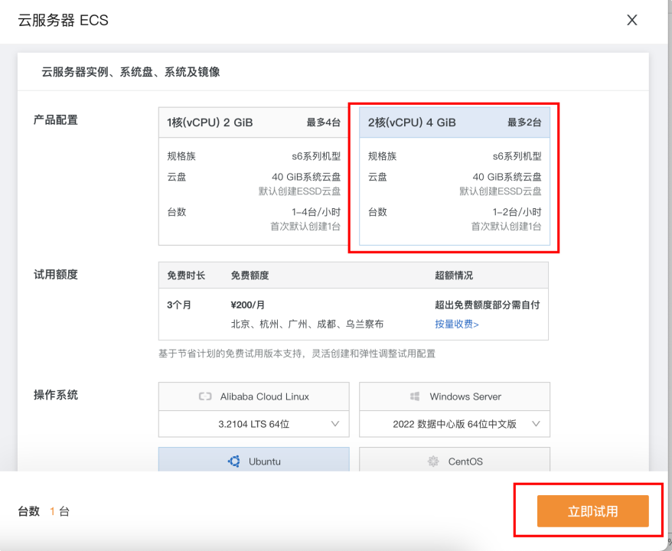Select the 2核(vCPU) 4 GiB configuration
The width and height of the screenshot is (672, 551).
455,176
